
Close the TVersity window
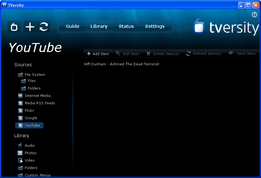point(256,5)
